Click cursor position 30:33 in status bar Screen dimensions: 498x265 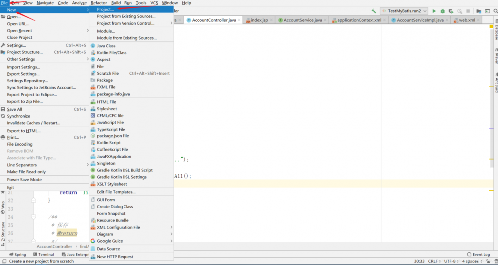419,261
